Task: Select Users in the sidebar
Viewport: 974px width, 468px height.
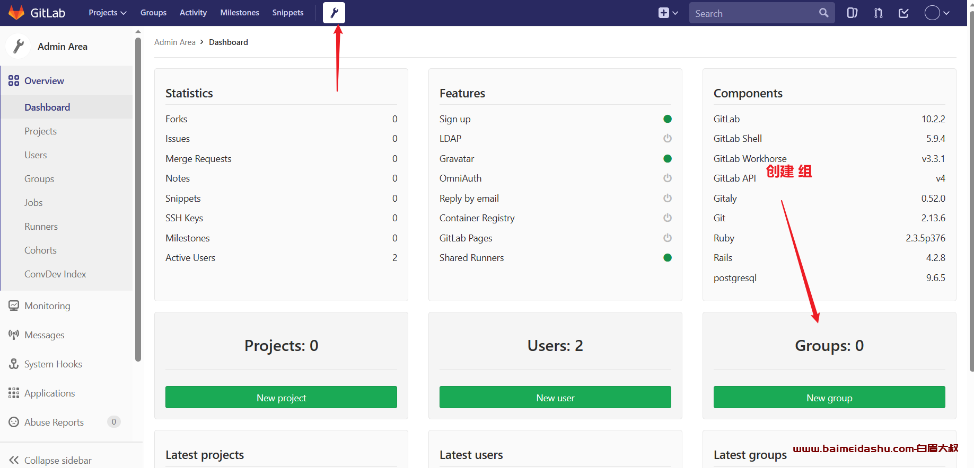Action: point(66,155)
